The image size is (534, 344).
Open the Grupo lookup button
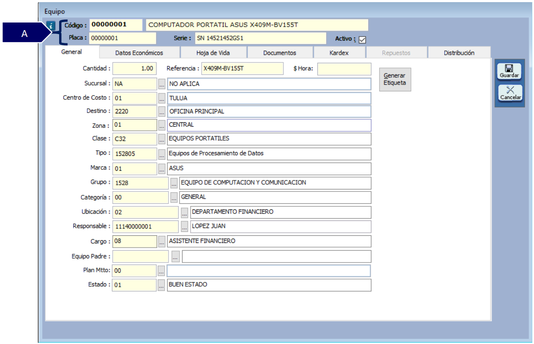click(174, 183)
